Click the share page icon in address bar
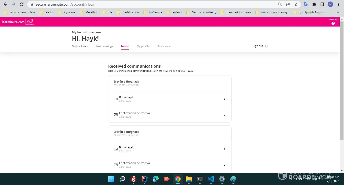Screen dimensions: 344x185 (288, 4)
